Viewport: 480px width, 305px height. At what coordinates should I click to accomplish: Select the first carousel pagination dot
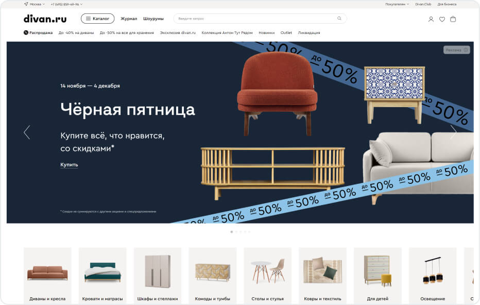click(x=231, y=232)
